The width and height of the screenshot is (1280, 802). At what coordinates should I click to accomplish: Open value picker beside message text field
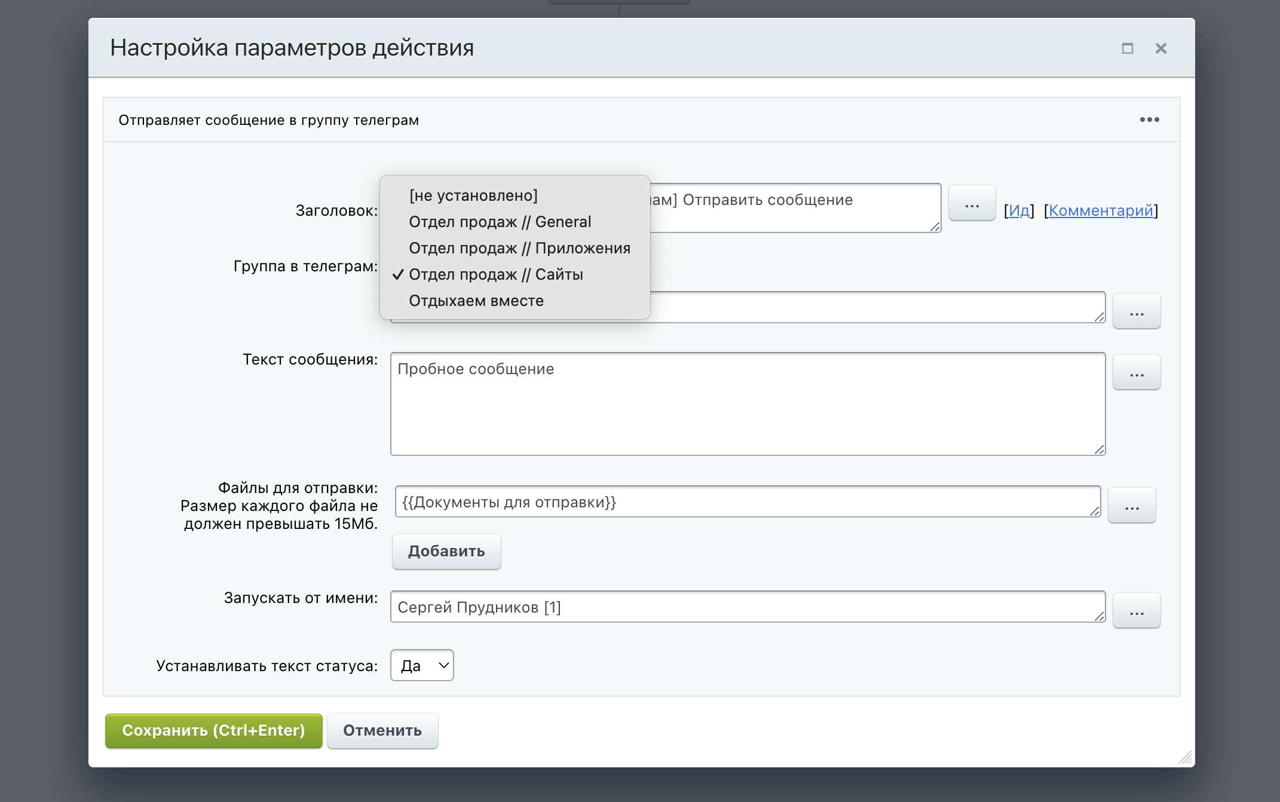[1136, 373]
